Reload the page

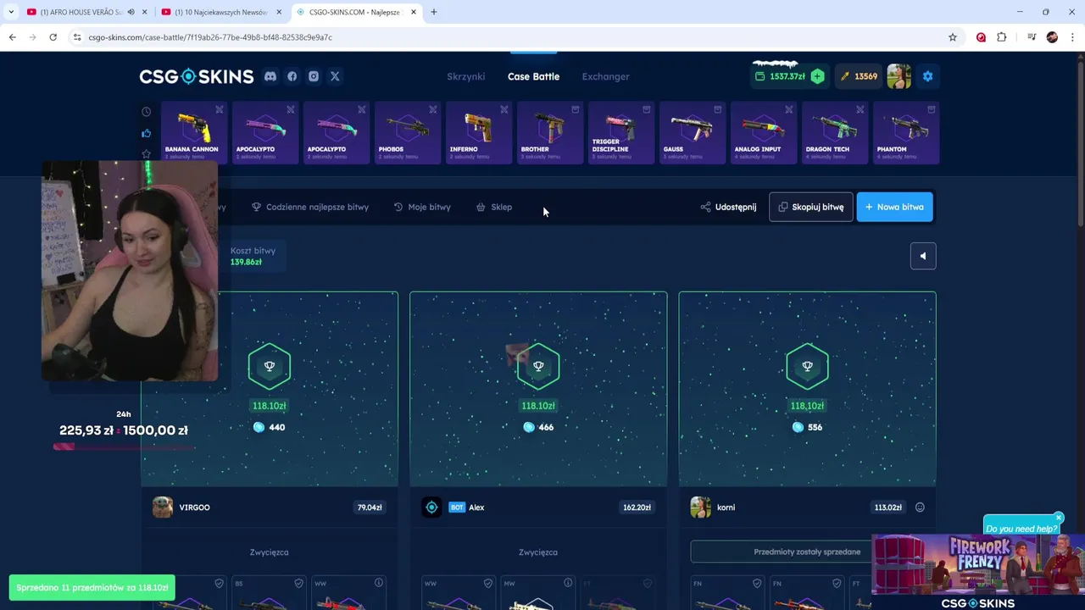click(x=53, y=37)
